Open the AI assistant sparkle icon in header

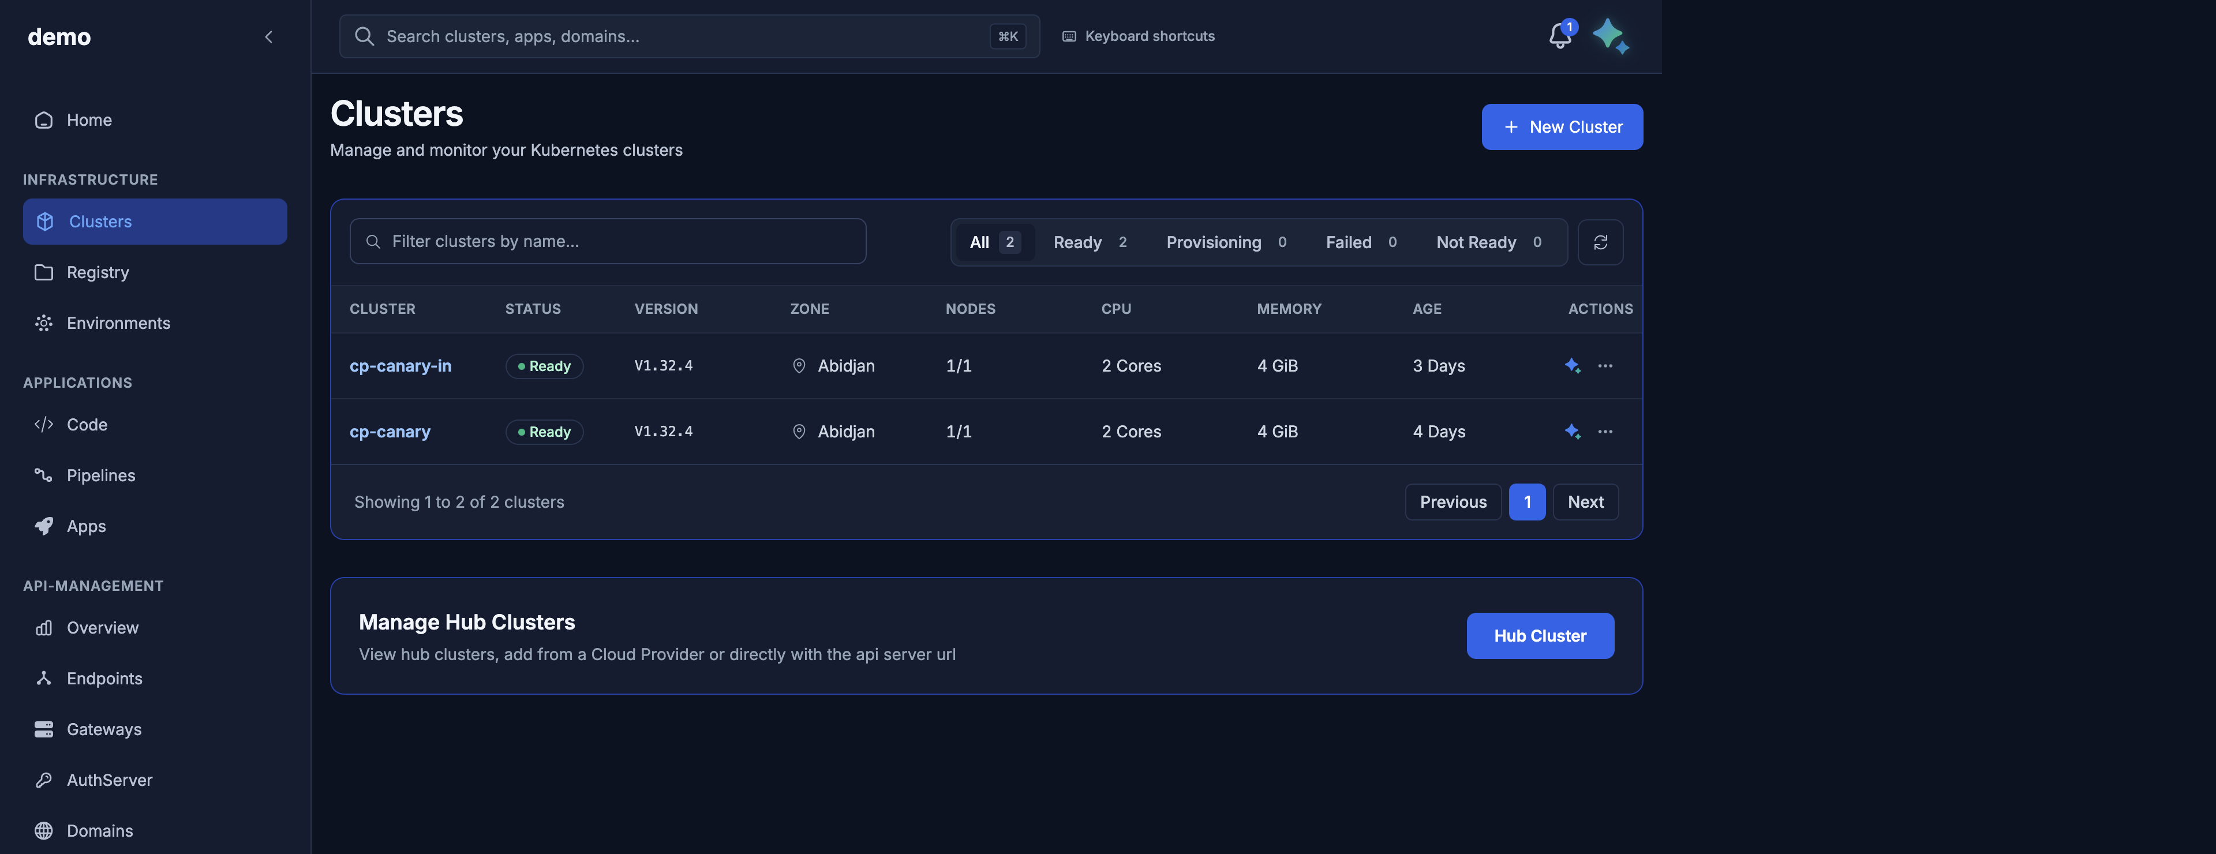point(1611,36)
